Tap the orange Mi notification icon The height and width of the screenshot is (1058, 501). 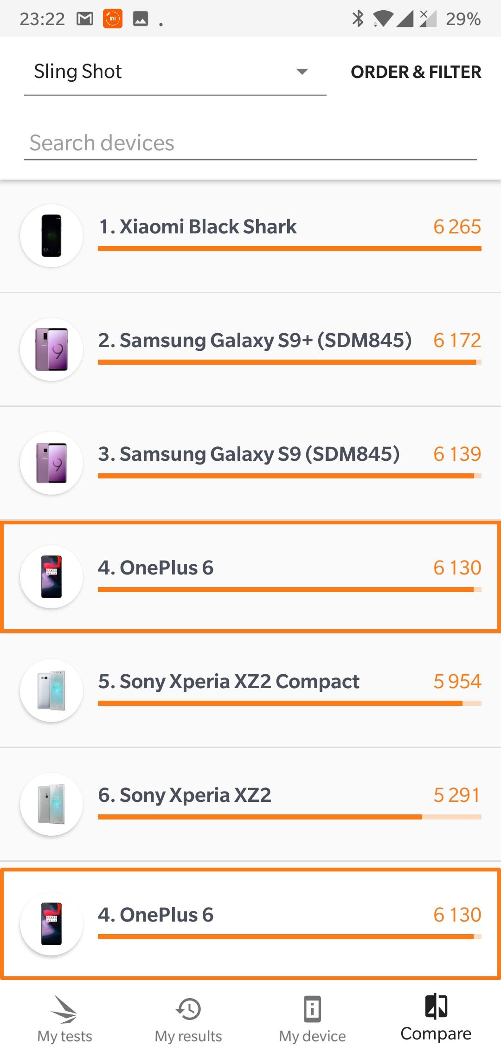[x=113, y=19]
